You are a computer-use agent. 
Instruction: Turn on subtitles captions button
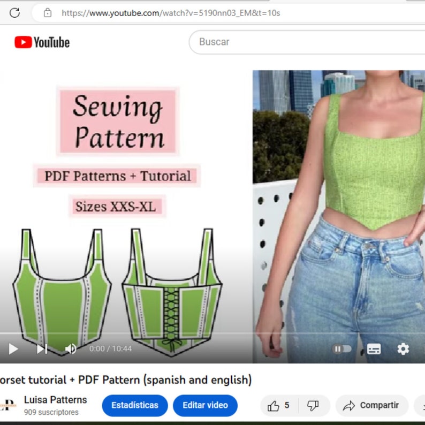point(374,349)
